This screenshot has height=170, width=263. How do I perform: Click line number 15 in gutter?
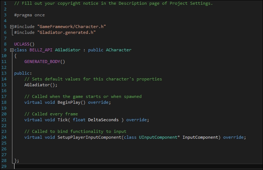(4, 85)
